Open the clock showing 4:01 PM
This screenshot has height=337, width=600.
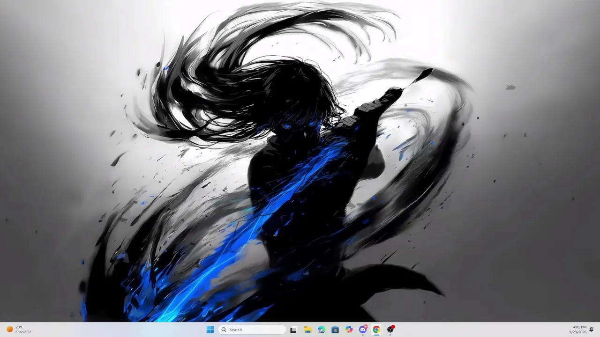(x=578, y=330)
